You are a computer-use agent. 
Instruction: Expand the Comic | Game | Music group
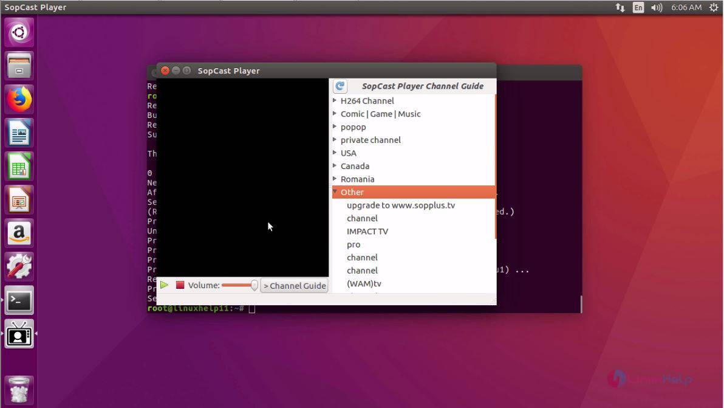pyautogui.click(x=335, y=113)
